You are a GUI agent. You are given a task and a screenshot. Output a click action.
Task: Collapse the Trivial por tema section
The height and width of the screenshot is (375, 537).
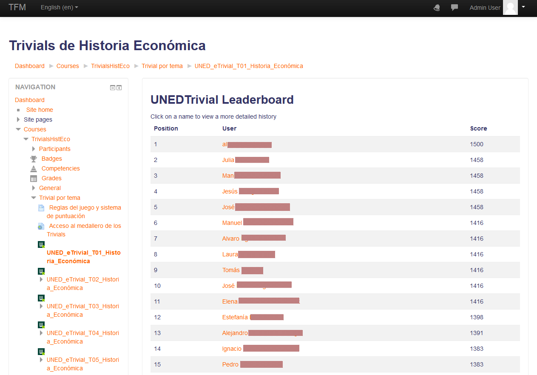tap(34, 198)
